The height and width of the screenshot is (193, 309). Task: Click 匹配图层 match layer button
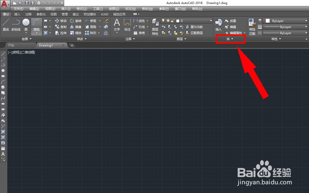194,33
